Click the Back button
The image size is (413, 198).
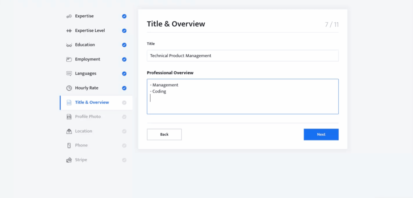pos(164,134)
